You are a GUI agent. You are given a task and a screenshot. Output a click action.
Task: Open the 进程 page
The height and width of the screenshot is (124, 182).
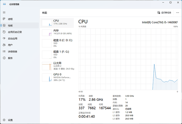pos(20,19)
